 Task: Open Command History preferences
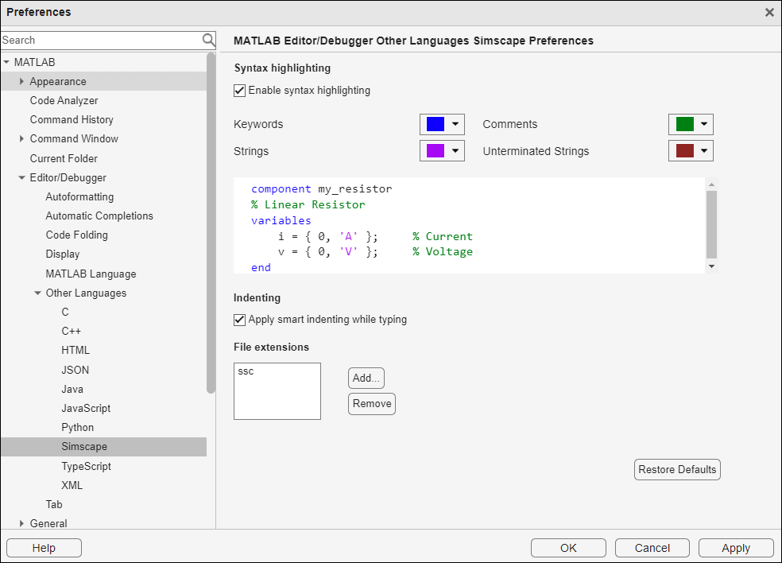point(72,120)
